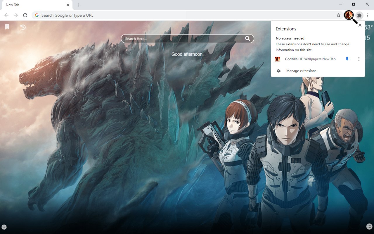Open the bookmarks icon on the page
Image resolution: width=374 pixels, height=234 pixels.
(7, 27)
